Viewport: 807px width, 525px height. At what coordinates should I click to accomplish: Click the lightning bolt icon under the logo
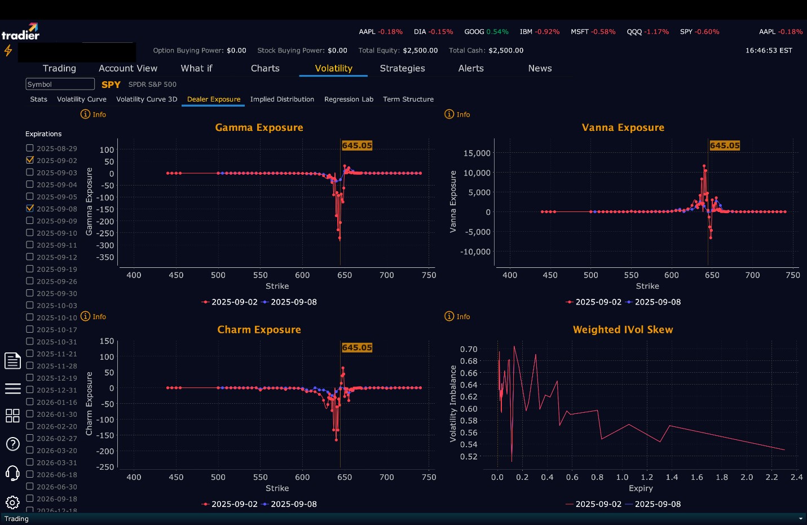(x=8, y=51)
